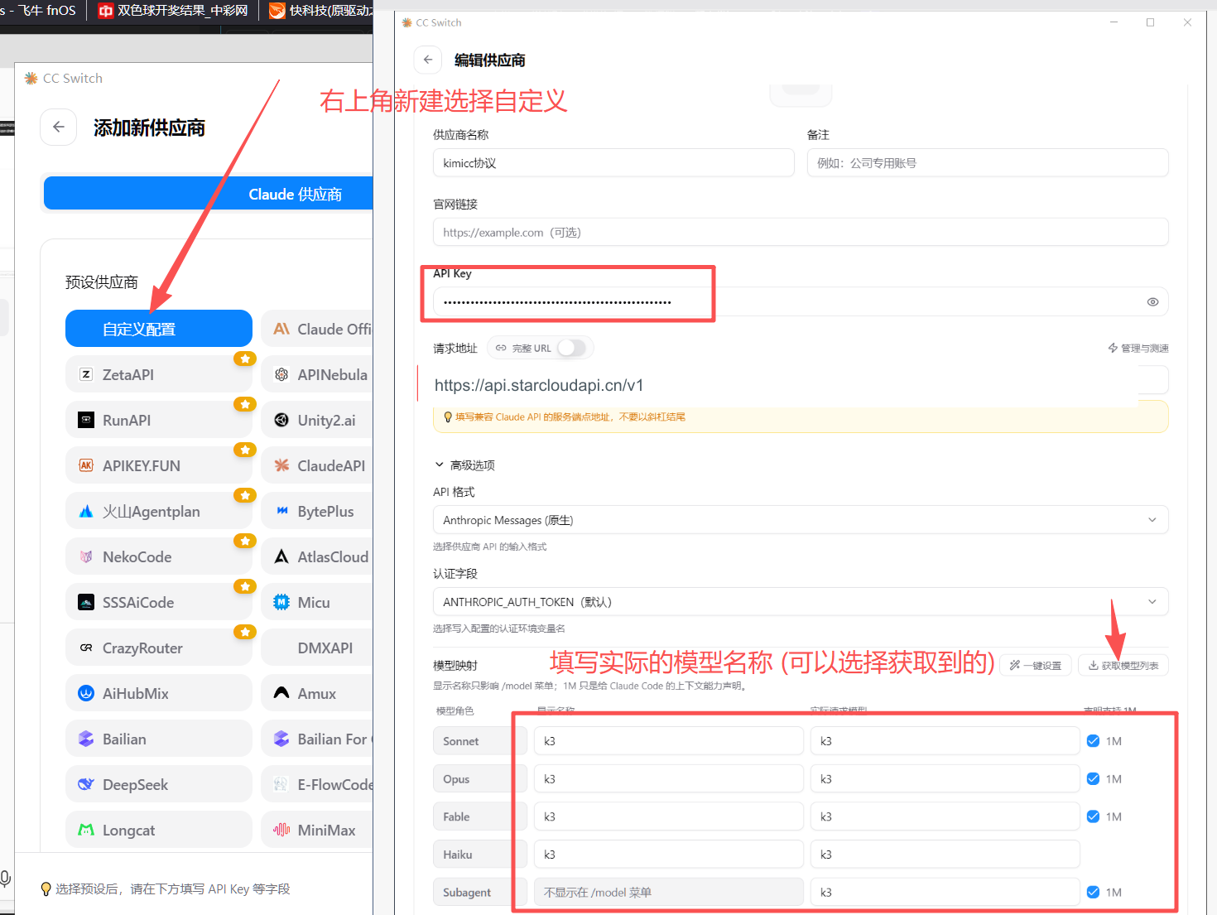The height and width of the screenshot is (915, 1217).
Task: Click the AiHubMix logo icon
Action: pos(86,694)
